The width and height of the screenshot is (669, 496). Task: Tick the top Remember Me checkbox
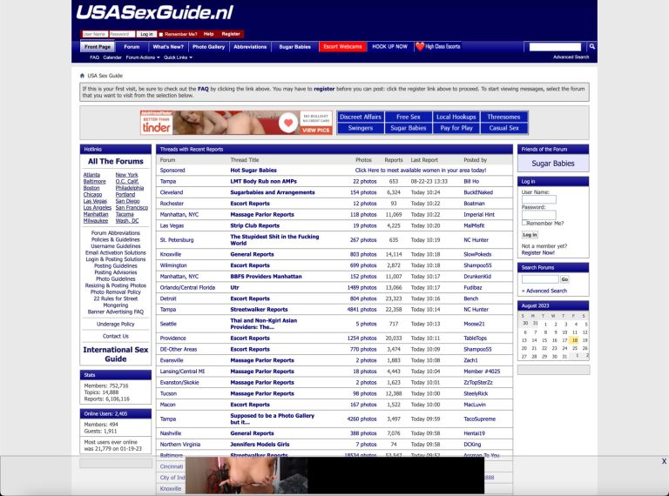(x=161, y=34)
